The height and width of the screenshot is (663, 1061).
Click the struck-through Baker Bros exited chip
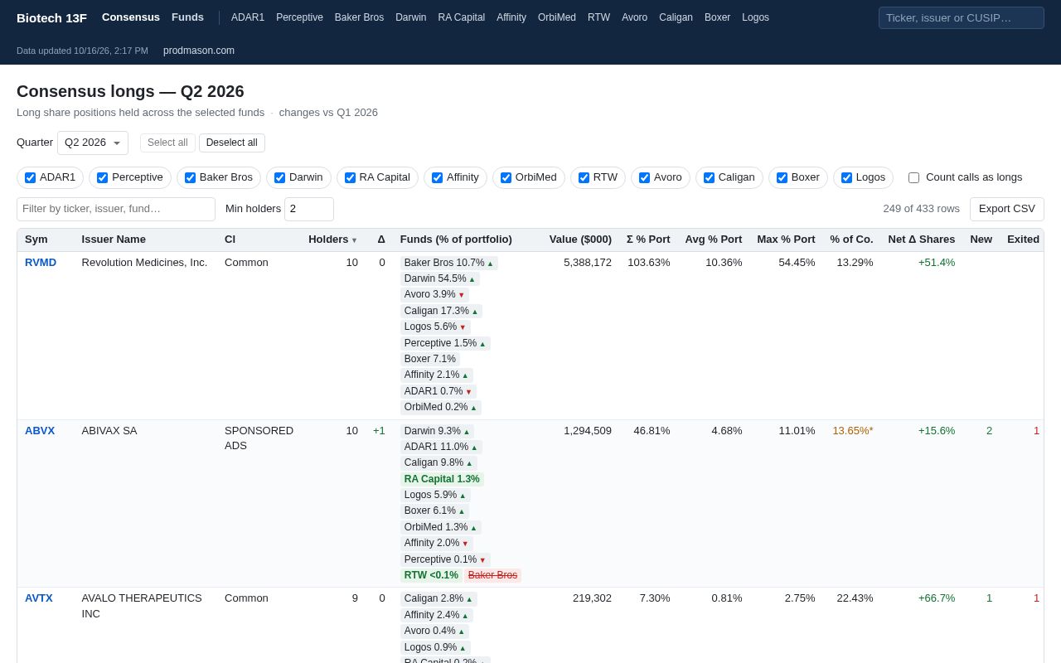click(x=492, y=575)
